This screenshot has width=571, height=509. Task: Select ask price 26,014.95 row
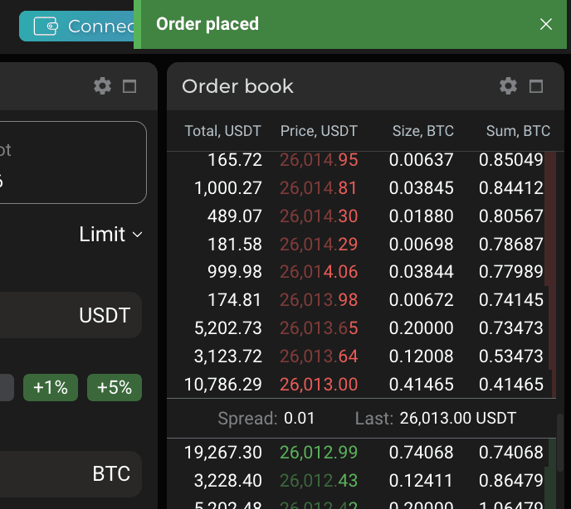[x=361, y=160]
